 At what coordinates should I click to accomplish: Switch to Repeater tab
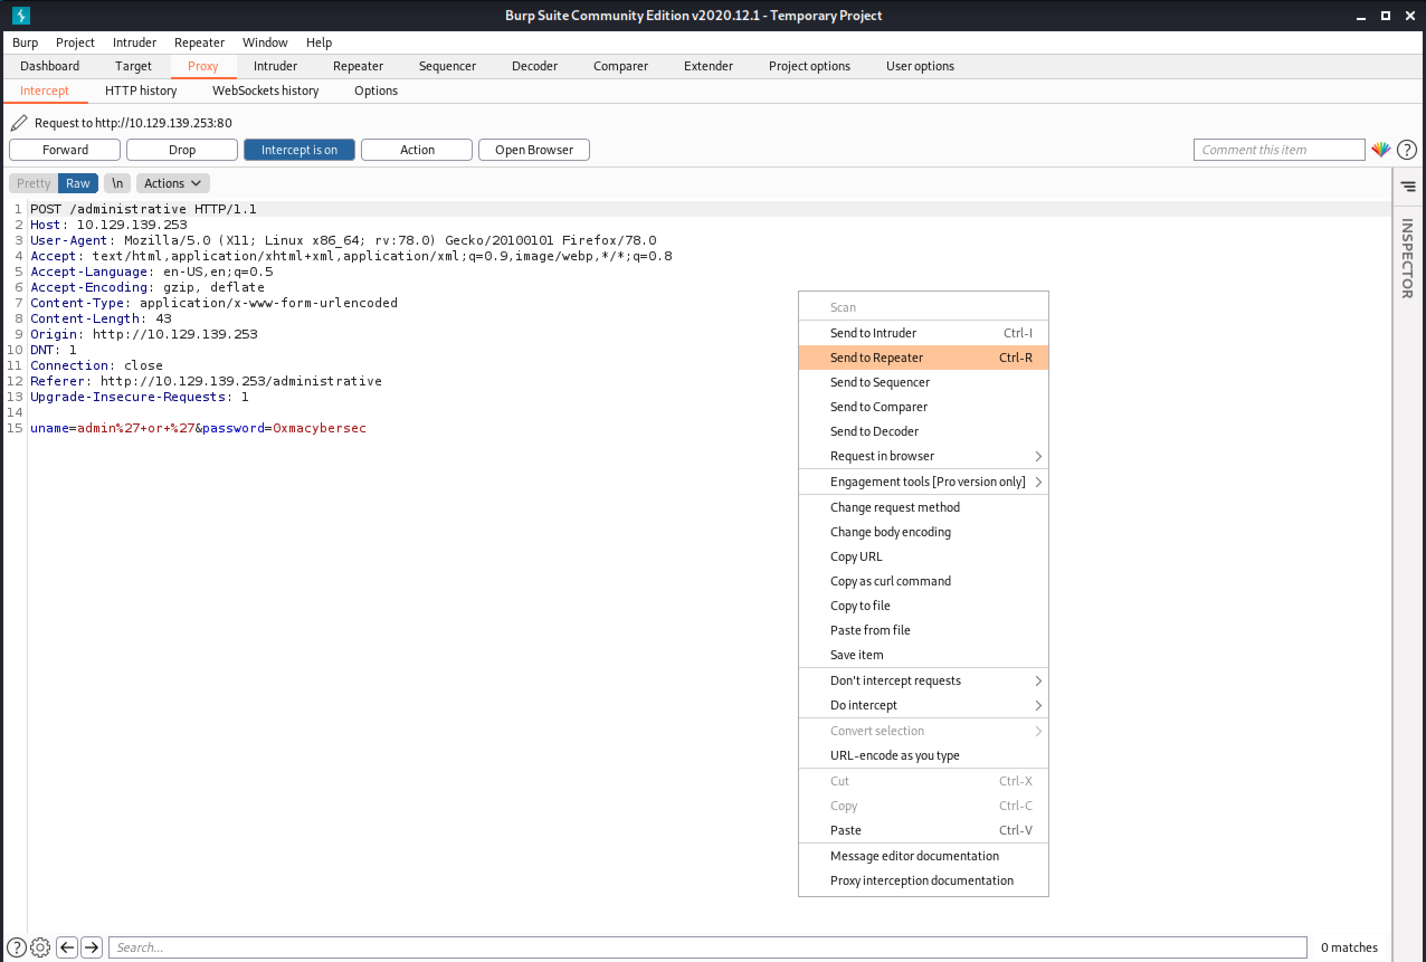click(358, 66)
